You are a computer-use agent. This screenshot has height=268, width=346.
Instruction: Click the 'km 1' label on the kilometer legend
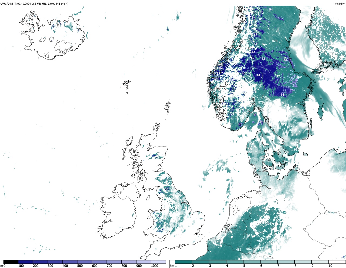173,266
